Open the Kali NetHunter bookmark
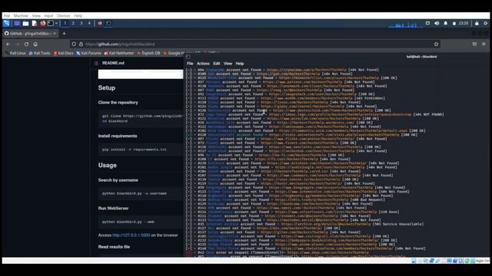Viewport: 492px width, 276px height. pos(119,53)
